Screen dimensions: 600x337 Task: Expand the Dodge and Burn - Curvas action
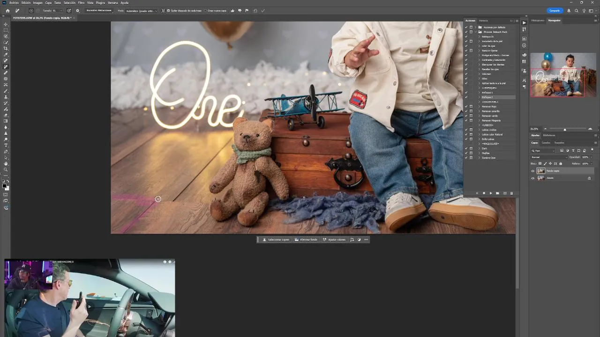[479, 55]
